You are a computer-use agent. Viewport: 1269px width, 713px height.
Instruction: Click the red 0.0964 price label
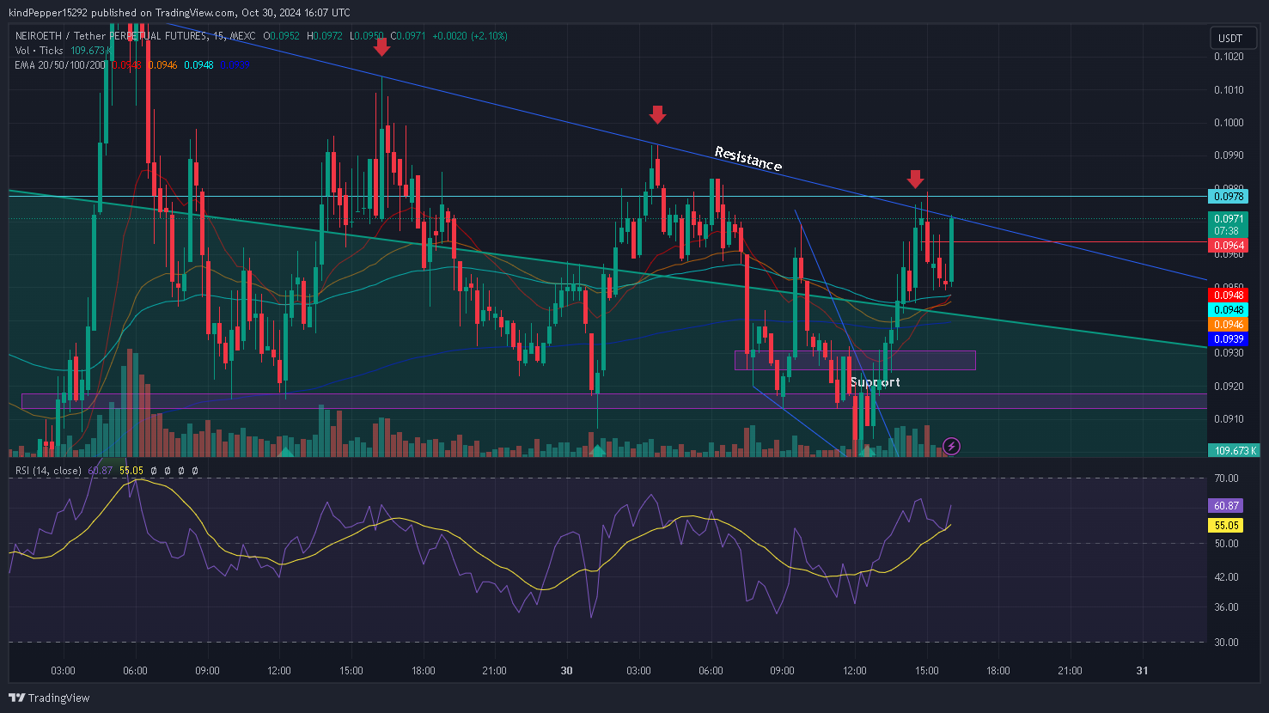1229,246
